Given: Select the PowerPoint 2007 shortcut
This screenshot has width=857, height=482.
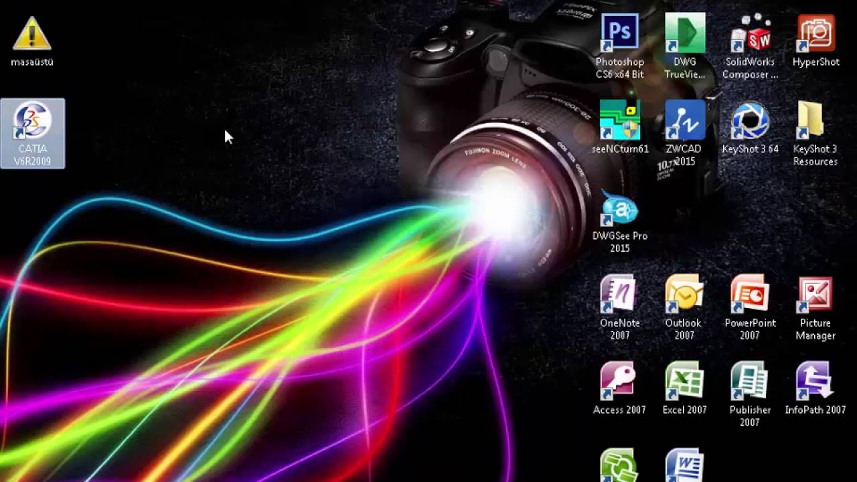Looking at the screenshot, I should click(750, 307).
